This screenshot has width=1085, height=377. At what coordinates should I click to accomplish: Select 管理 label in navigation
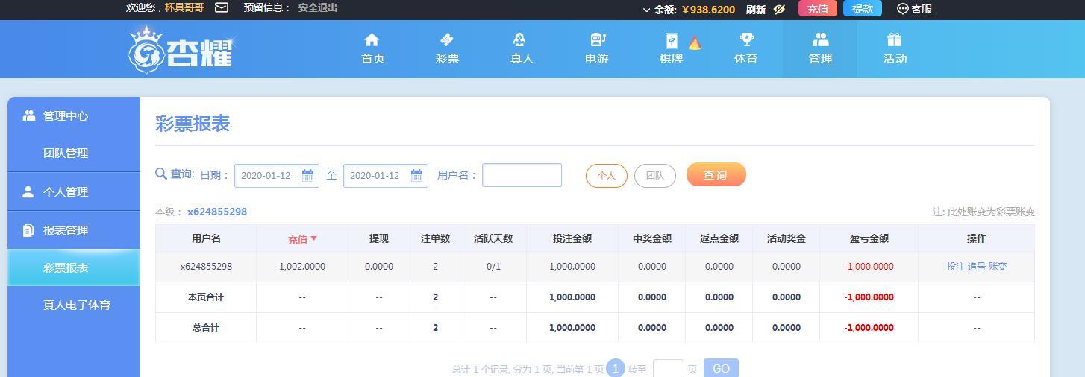point(820,59)
